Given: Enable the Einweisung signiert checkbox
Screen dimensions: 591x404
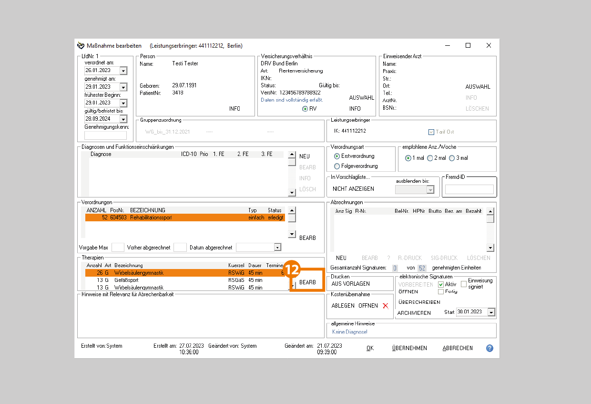Looking at the screenshot, I should point(464,284).
